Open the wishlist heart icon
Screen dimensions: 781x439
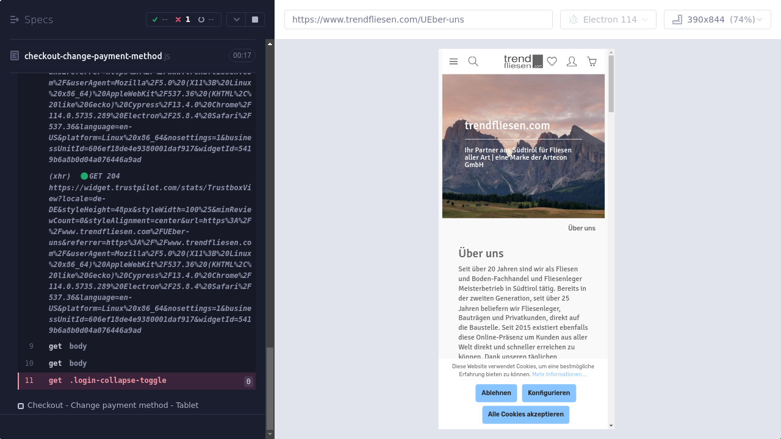coord(552,62)
